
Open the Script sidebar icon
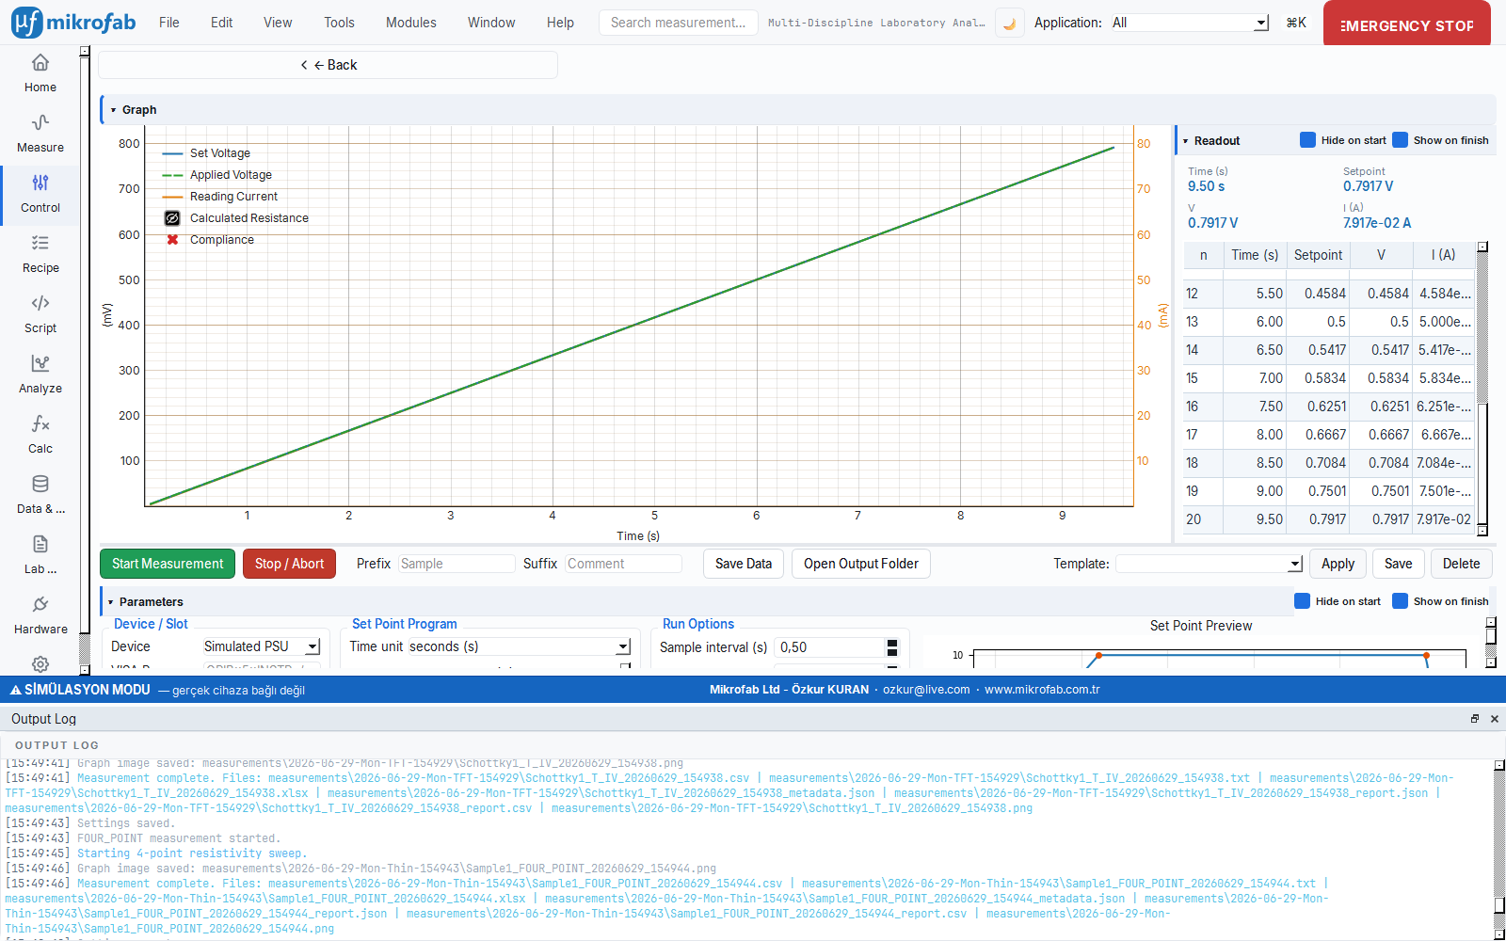[40, 314]
